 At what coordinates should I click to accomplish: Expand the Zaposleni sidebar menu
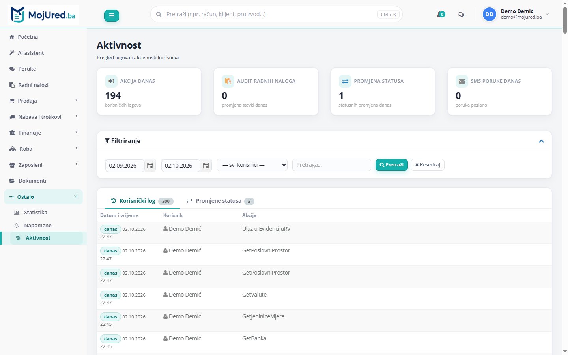(43, 165)
